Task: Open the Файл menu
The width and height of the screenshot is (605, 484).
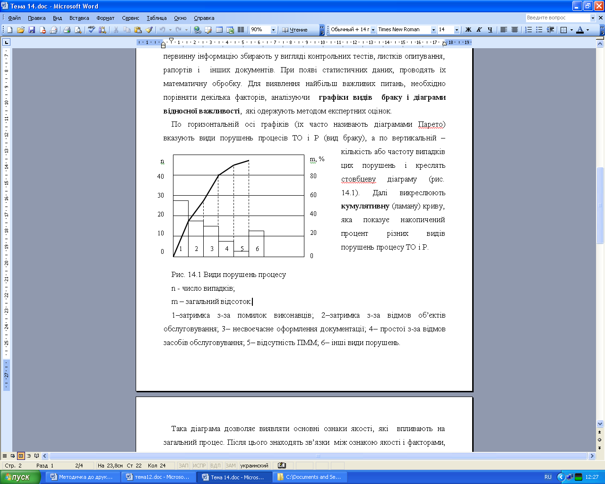Action: [14, 18]
